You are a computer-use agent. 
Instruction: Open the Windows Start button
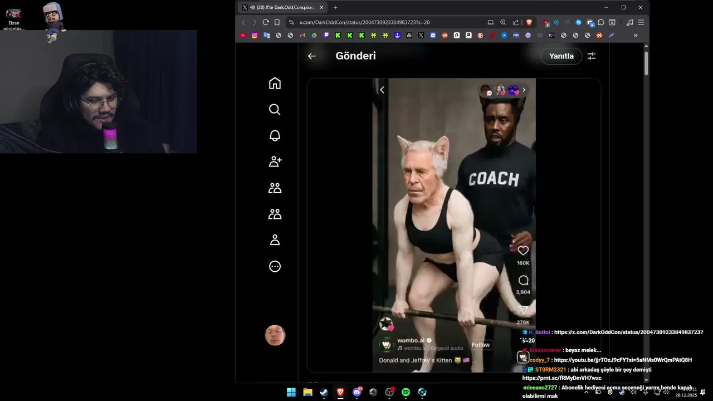coord(291,392)
